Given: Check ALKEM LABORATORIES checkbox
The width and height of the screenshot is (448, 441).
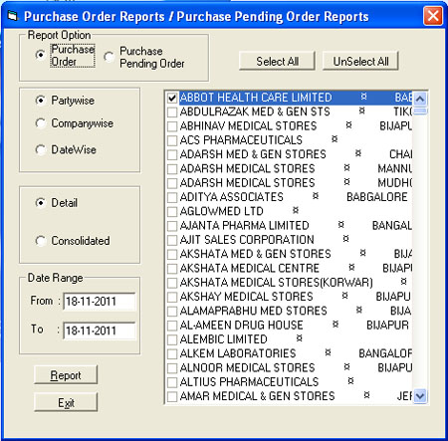Looking at the screenshot, I should click(172, 354).
